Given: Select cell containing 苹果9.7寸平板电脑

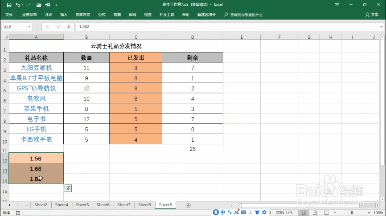Looking at the screenshot, I should [36, 78].
